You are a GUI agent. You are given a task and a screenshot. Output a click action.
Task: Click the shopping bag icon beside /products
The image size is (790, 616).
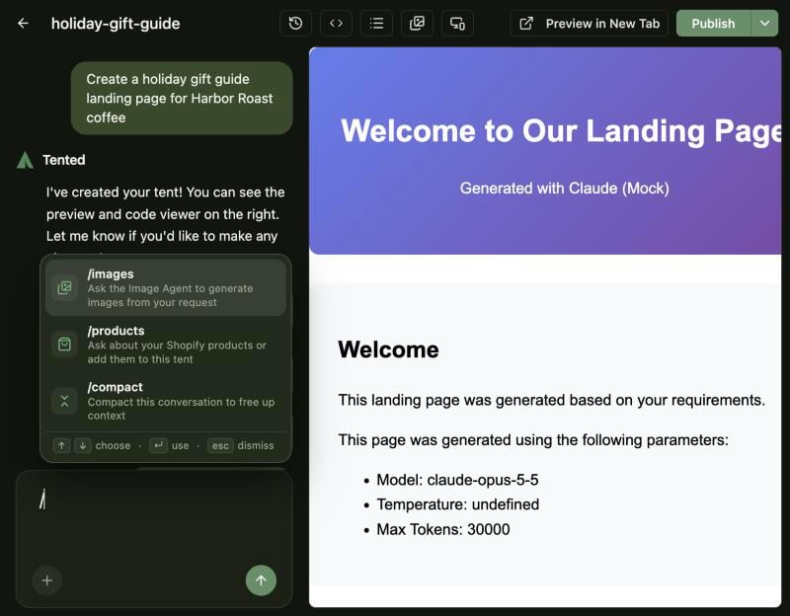tap(64, 345)
